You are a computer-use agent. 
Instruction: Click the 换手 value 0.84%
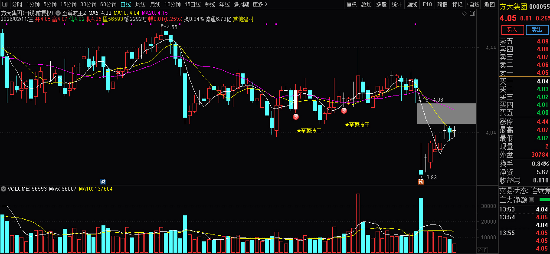pyautogui.click(x=540, y=164)
